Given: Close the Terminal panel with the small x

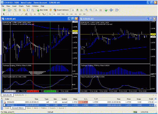Looking at the screenshot, I should pyautogui.click(x=2, y=98).
